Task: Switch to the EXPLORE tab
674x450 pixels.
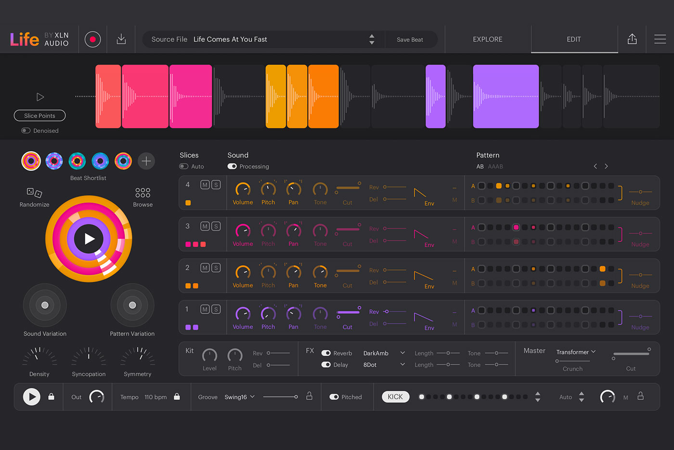Action: coord(487,39)
